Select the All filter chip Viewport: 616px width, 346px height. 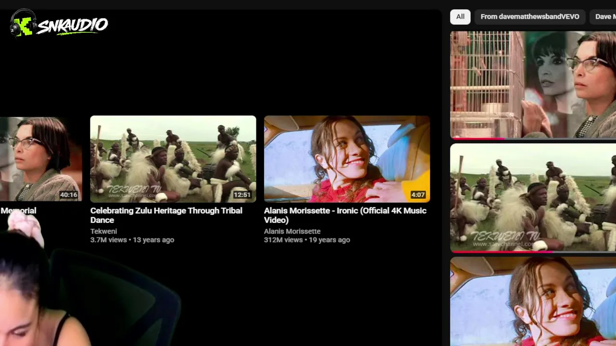point(460,17)
